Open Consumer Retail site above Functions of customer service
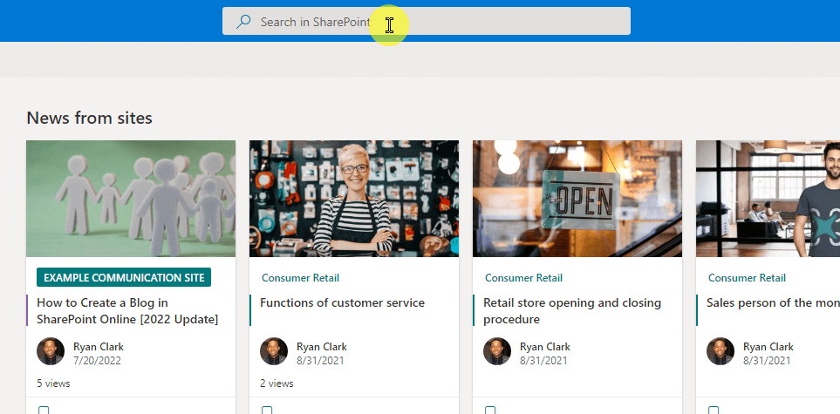This screenshot has height=414, width=840. pos(301,278)
